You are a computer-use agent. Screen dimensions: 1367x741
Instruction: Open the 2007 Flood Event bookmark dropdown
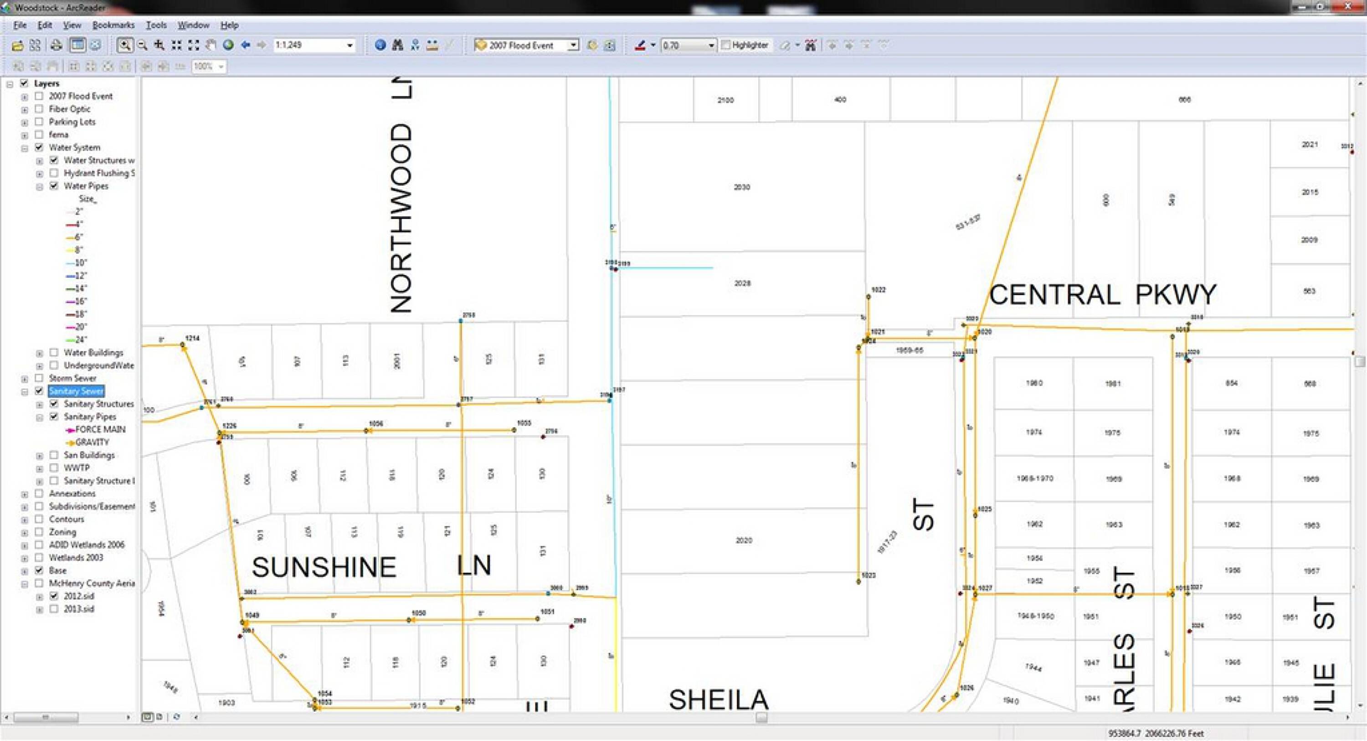tap(573, 45)
